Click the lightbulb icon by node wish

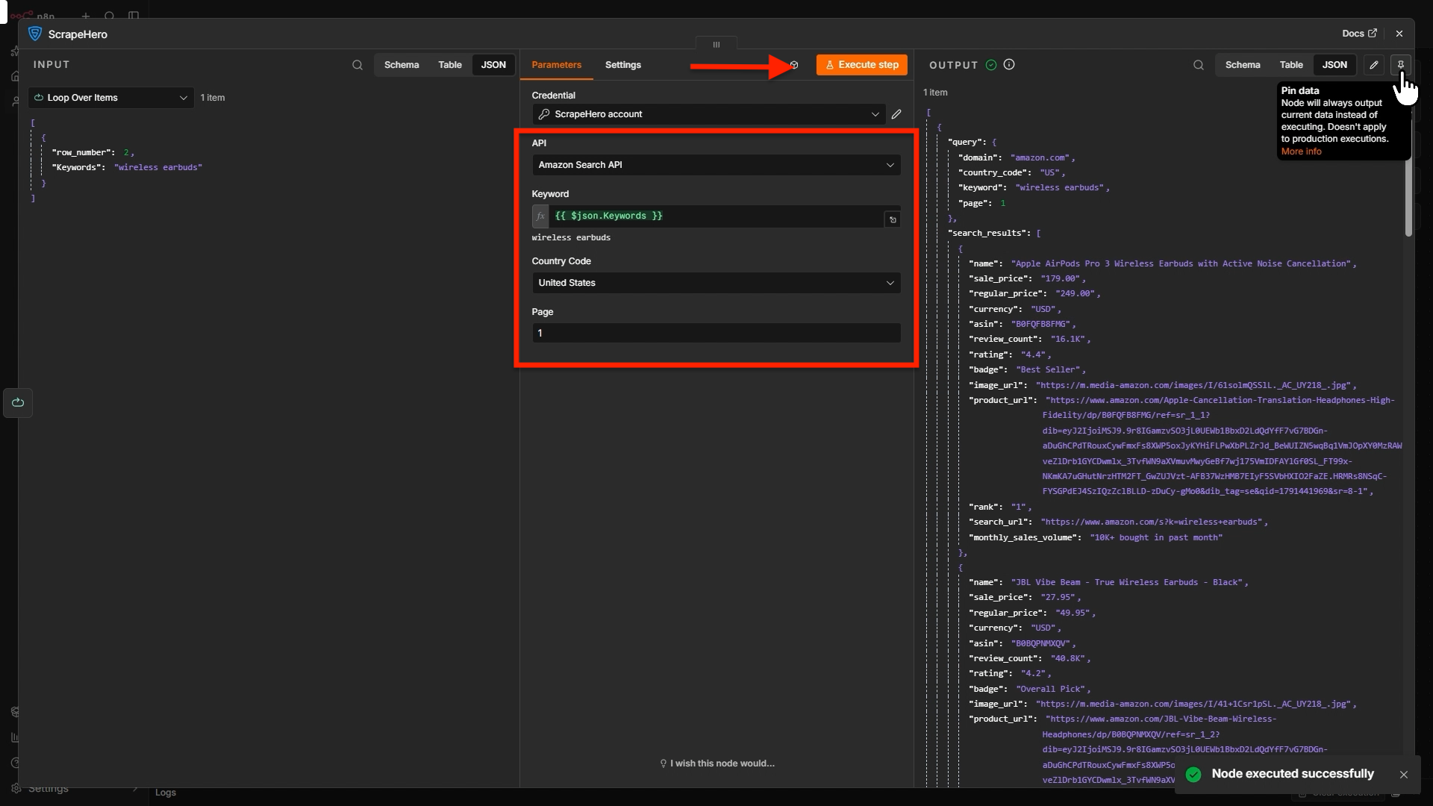pos(663,763)
